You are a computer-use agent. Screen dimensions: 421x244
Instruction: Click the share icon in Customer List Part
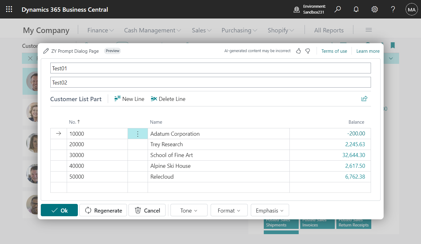364,98
